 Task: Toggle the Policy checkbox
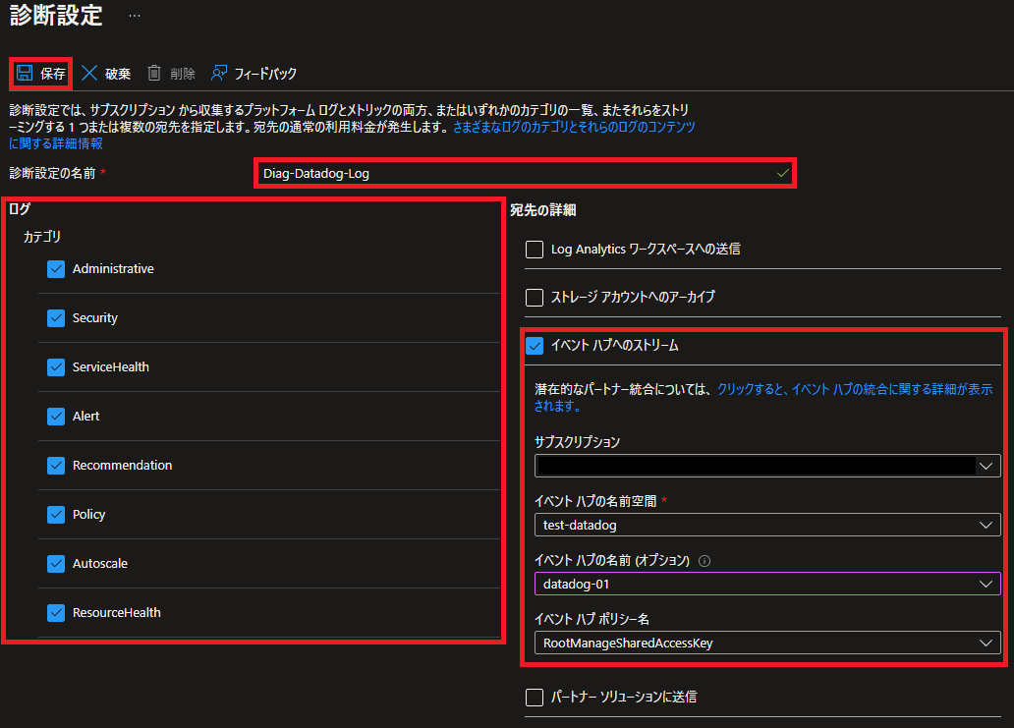pos(56,515)
